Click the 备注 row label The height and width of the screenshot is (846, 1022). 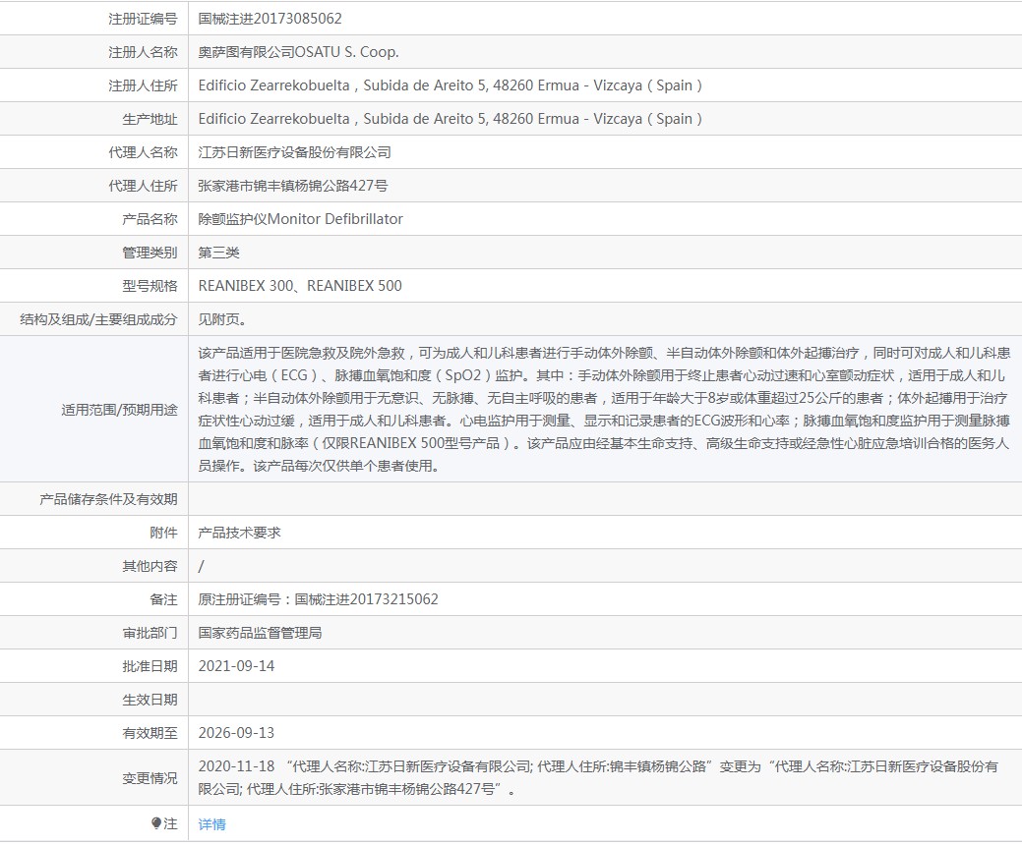coord(163,599)
